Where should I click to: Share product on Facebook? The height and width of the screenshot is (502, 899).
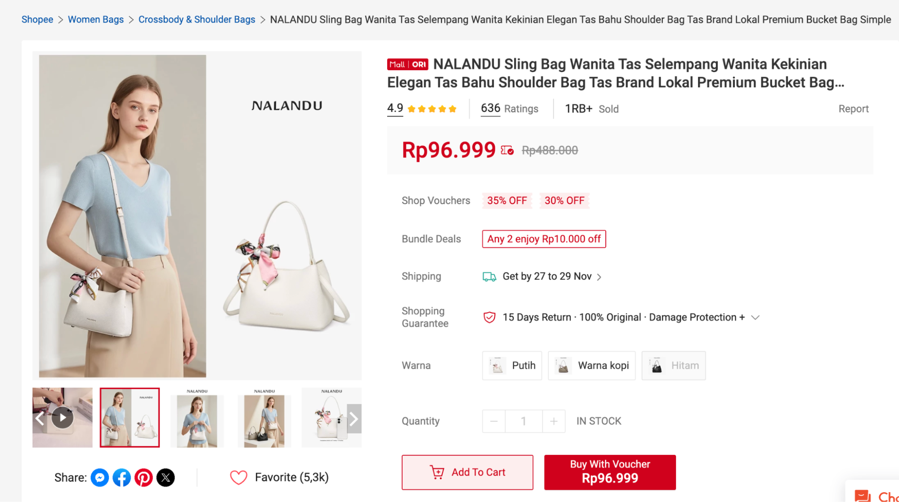tap(121, 477)
